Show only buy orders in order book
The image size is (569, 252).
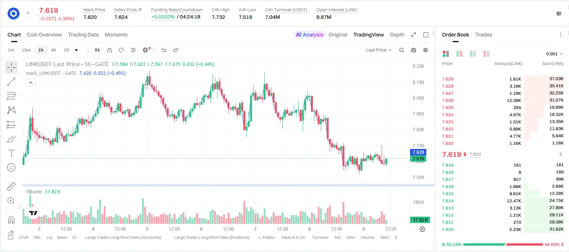473,54
